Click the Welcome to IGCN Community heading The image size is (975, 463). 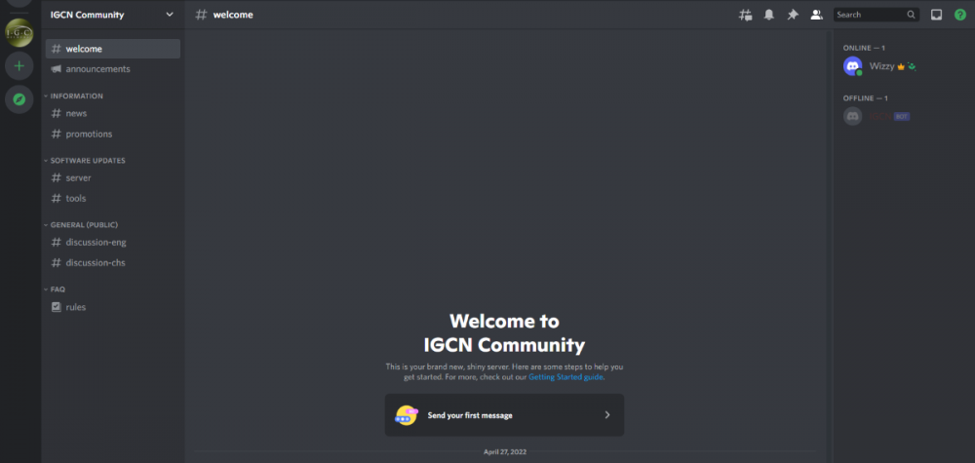(x=504, y=333)
